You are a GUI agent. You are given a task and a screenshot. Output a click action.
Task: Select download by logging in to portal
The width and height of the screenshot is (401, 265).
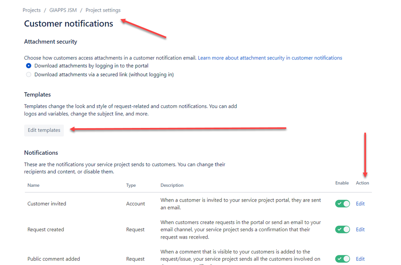tap(28, 66)
